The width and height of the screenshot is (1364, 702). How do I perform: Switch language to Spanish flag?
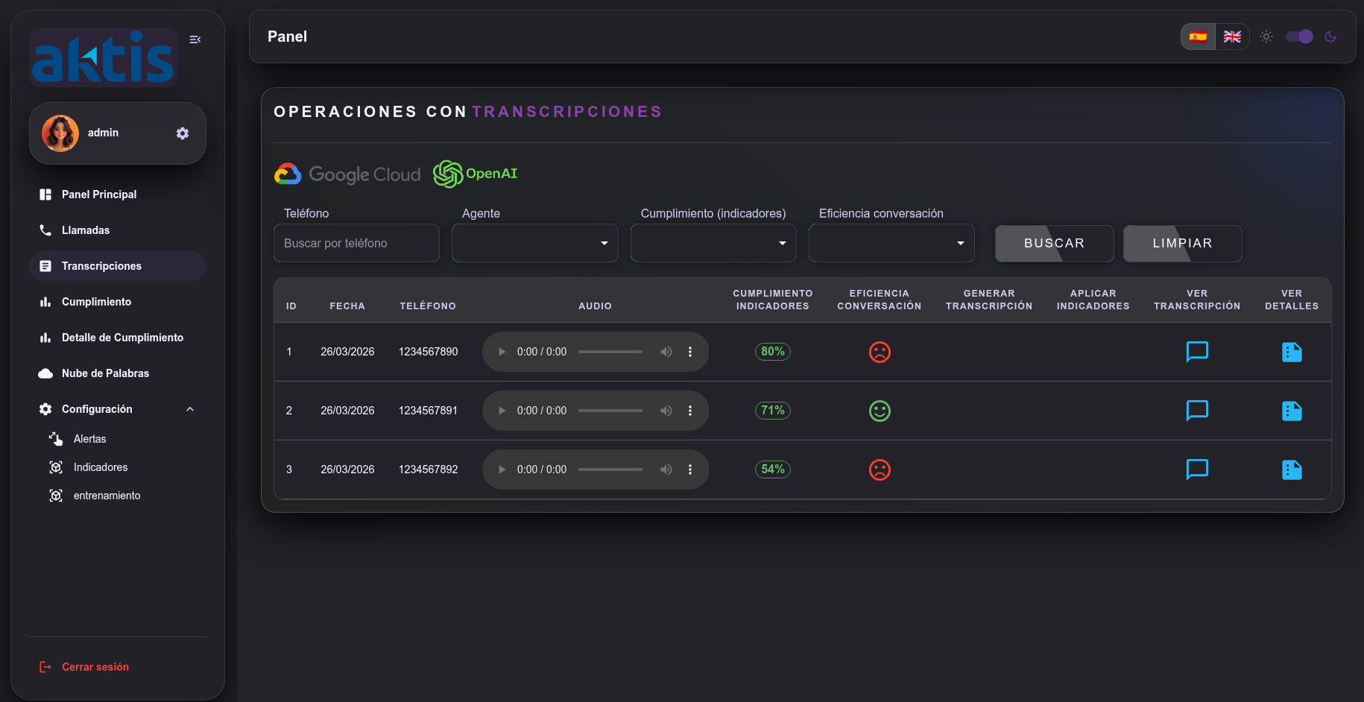click(1198, 37)
